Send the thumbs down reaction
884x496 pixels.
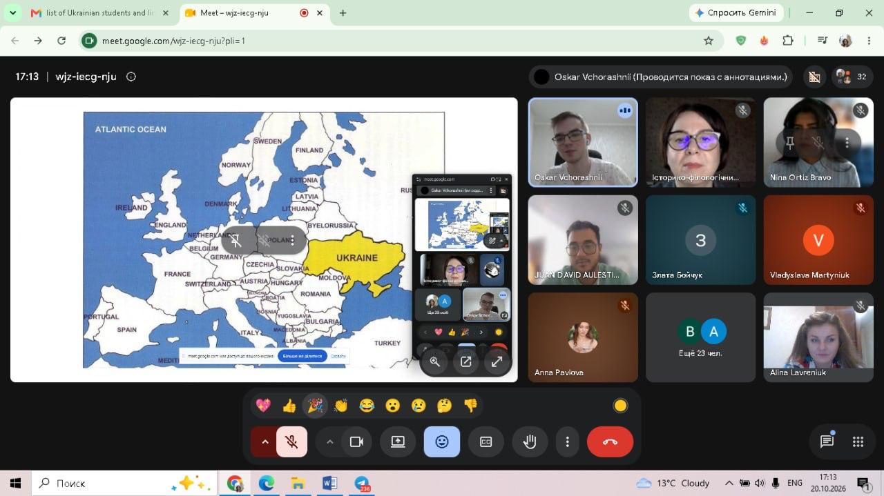pyautogui.click(x=470, y=406)
